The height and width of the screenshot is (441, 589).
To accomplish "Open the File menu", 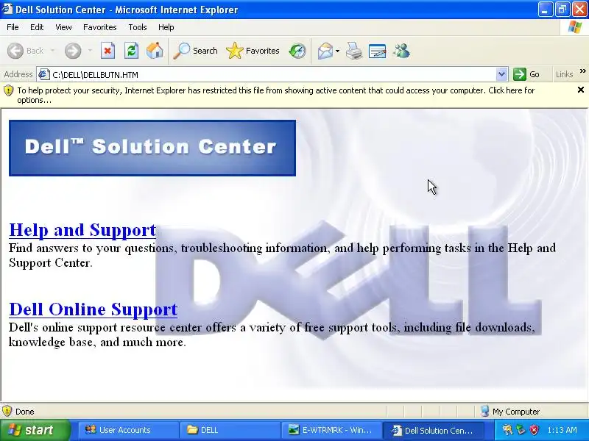I will click(x=13, y=27).
